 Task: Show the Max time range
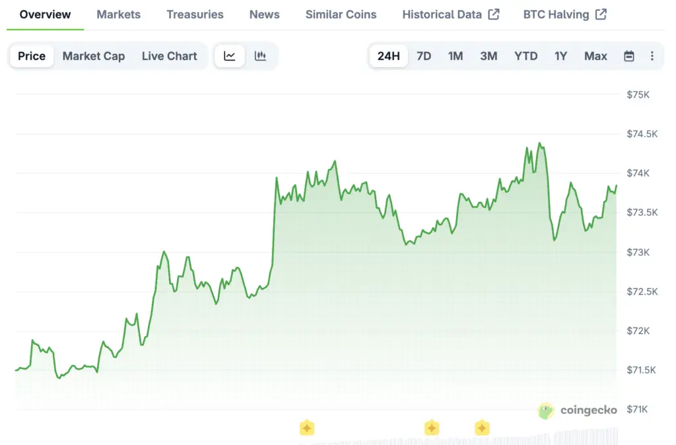tap(595, 56)
